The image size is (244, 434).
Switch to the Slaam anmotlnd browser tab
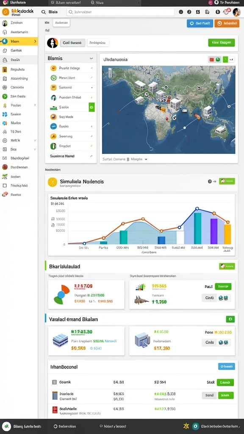coord(67,3)
